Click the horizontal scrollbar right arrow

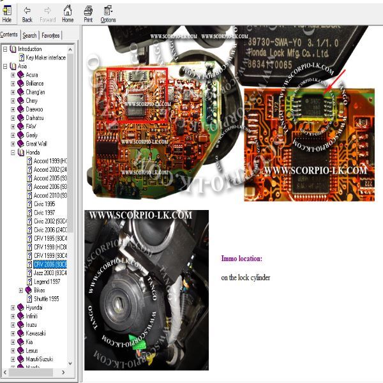click(x=63, y=372)
